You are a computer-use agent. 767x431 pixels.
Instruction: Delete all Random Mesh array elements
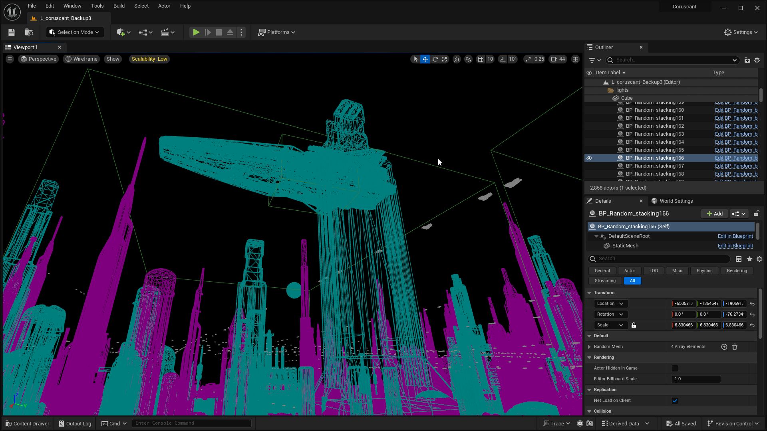click(735, 347)
